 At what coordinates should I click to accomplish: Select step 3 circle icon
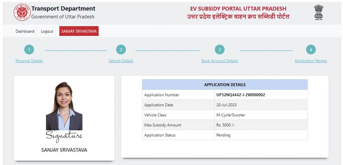(220, 50)
